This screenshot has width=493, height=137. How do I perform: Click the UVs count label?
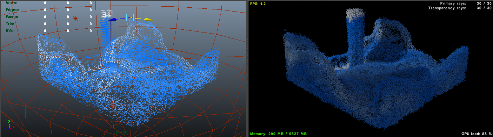coord(10,31)
